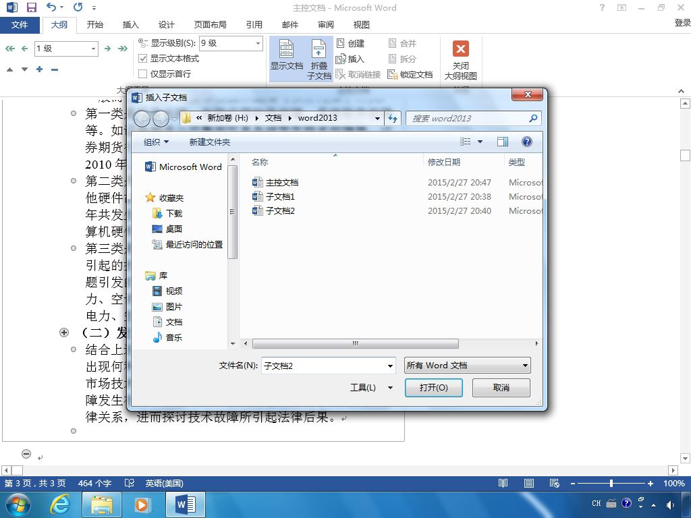Switch to read mode icon in status bar
The width and height of the screenshot is (691, 518).
coord(503,483)
